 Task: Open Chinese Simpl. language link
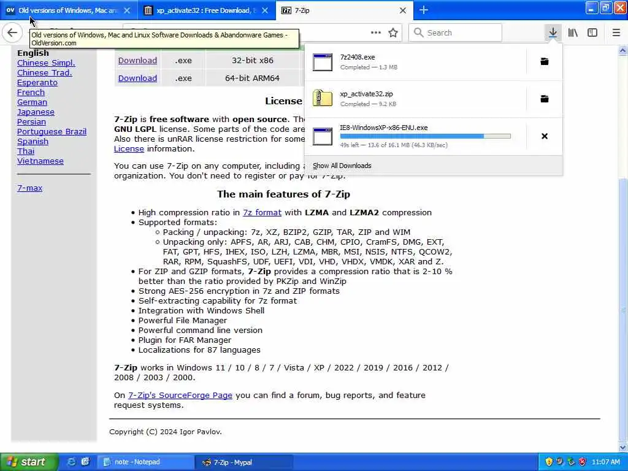[46, 63]
